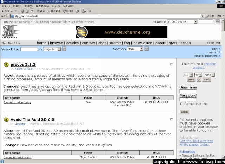Tick the checkbox next to procps 3.1.3
Image resolution: width=225 pixels, height=164 pixels.
coord(171,64)
